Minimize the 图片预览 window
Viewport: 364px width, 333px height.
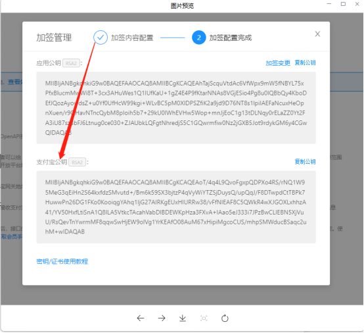point(329,4)
